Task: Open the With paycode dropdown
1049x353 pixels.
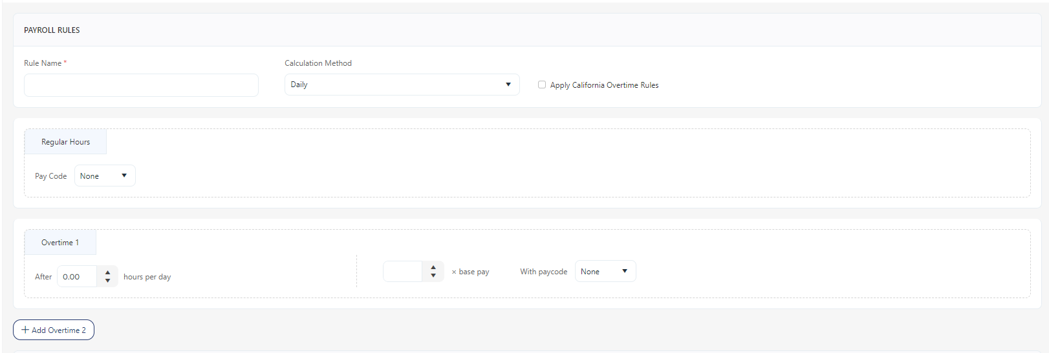Action: click(605, 272)
